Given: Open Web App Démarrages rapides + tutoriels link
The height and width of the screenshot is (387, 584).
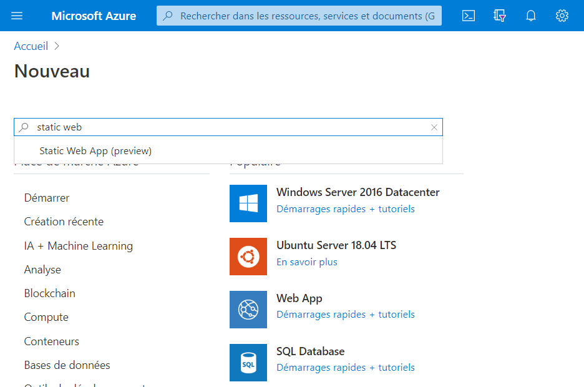Looking at the screenshot, I should click(x=346, y=315).
